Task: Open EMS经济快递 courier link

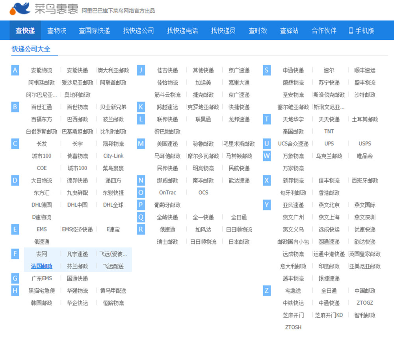Action: [77, 229]
